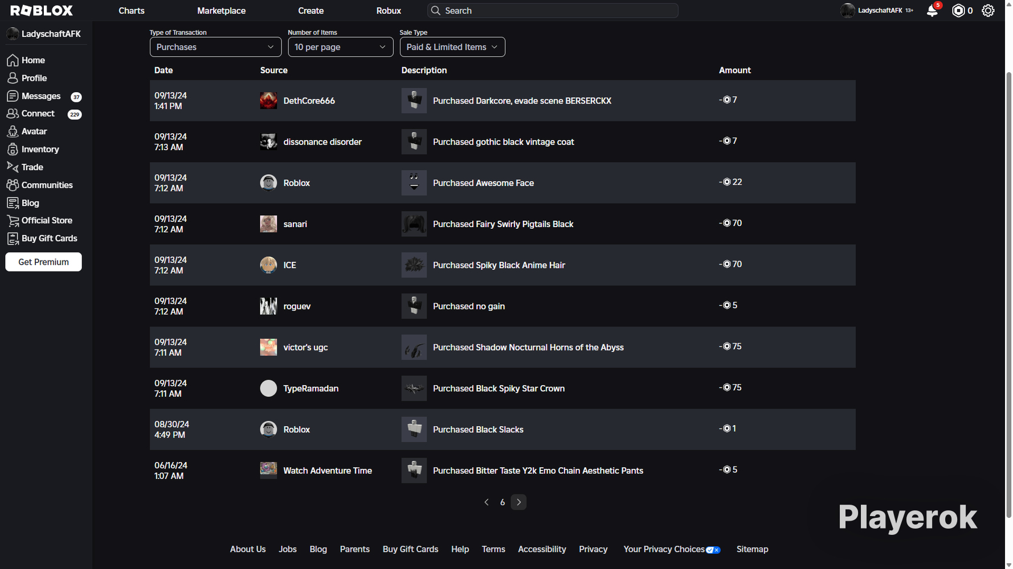
Task: Open the Spiky Black Anime Hair thumbnail
Action: pyautogui.click(x=414, y=265)
